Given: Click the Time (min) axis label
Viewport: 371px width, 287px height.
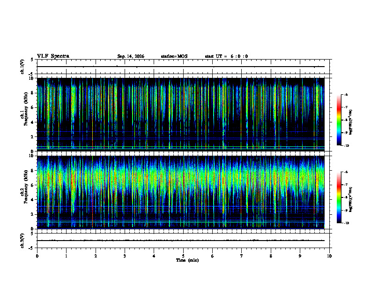Looking at the screenshot, I should point(187,260).
